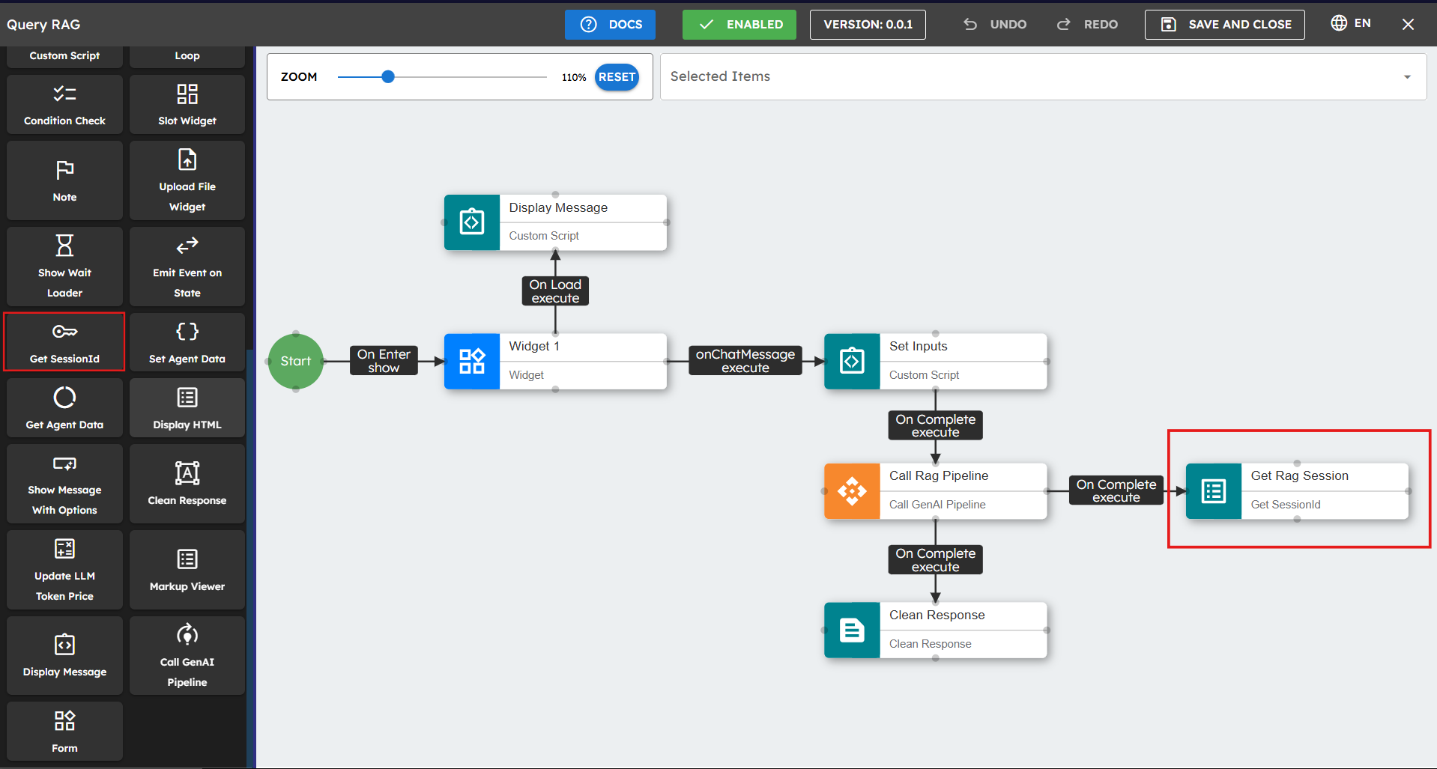Open the DOCS help page
This screenshot has height=769, width=1437.
[610, 24]
